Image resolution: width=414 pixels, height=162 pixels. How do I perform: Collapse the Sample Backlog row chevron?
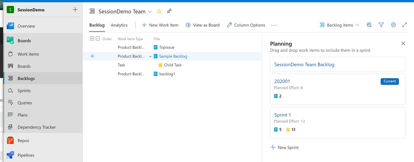tap(150, 56)
